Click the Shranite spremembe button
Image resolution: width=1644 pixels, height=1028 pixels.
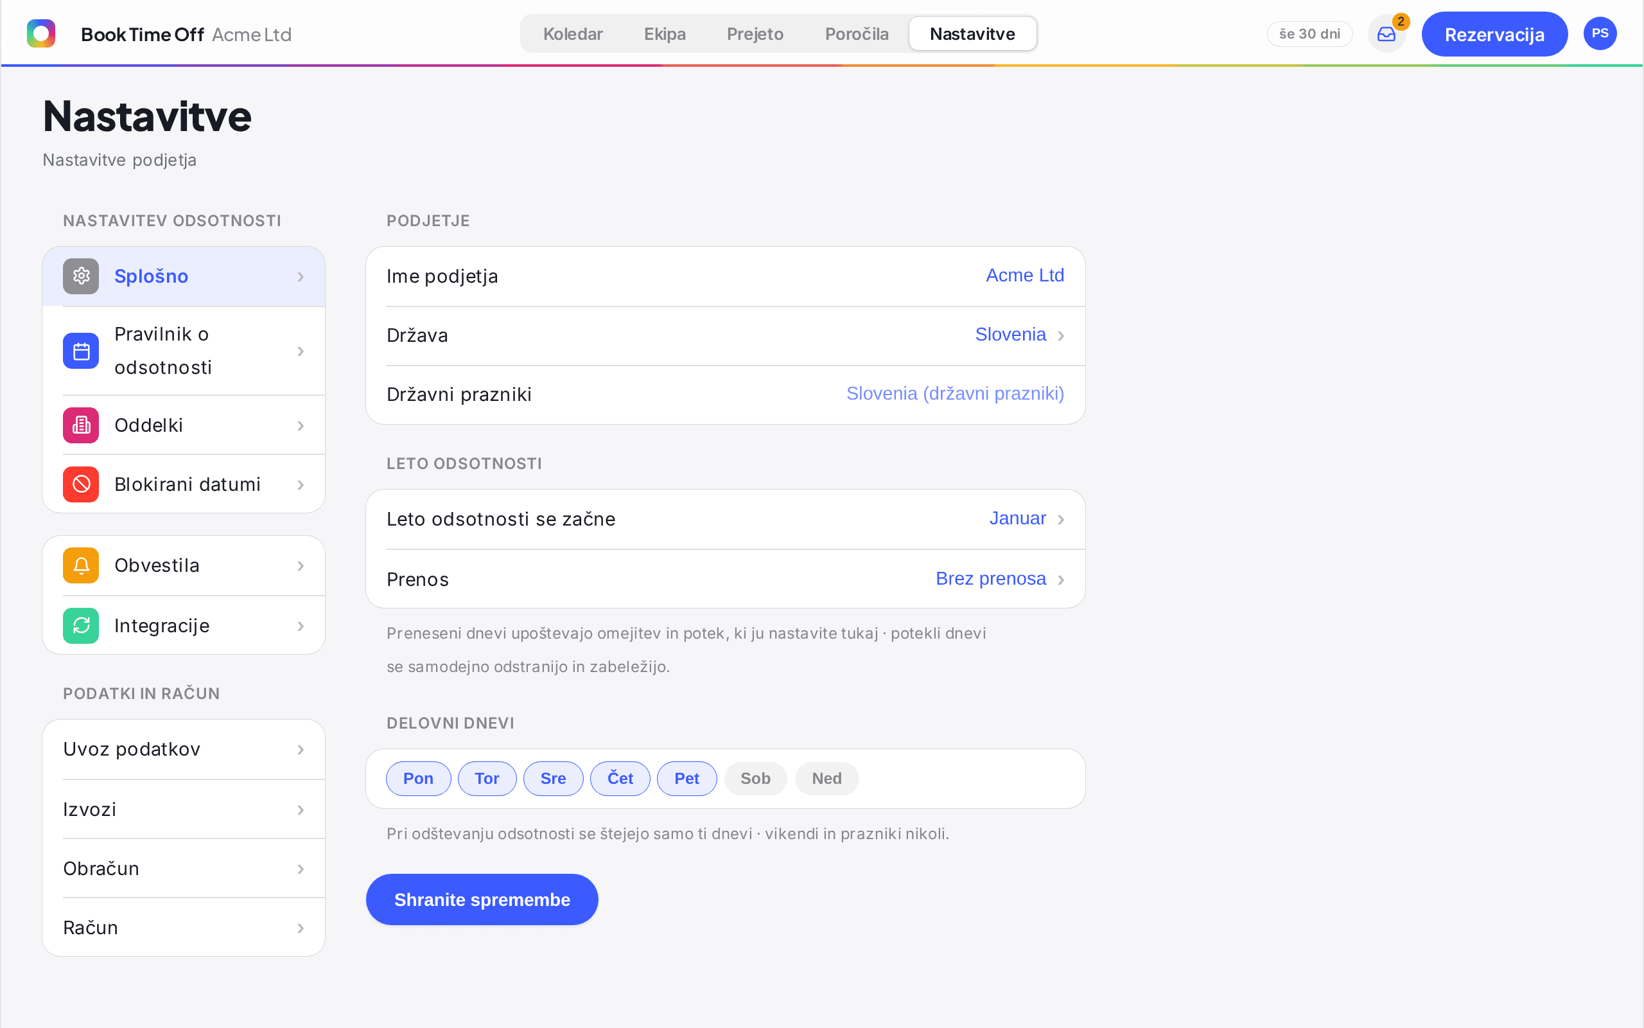482,899
